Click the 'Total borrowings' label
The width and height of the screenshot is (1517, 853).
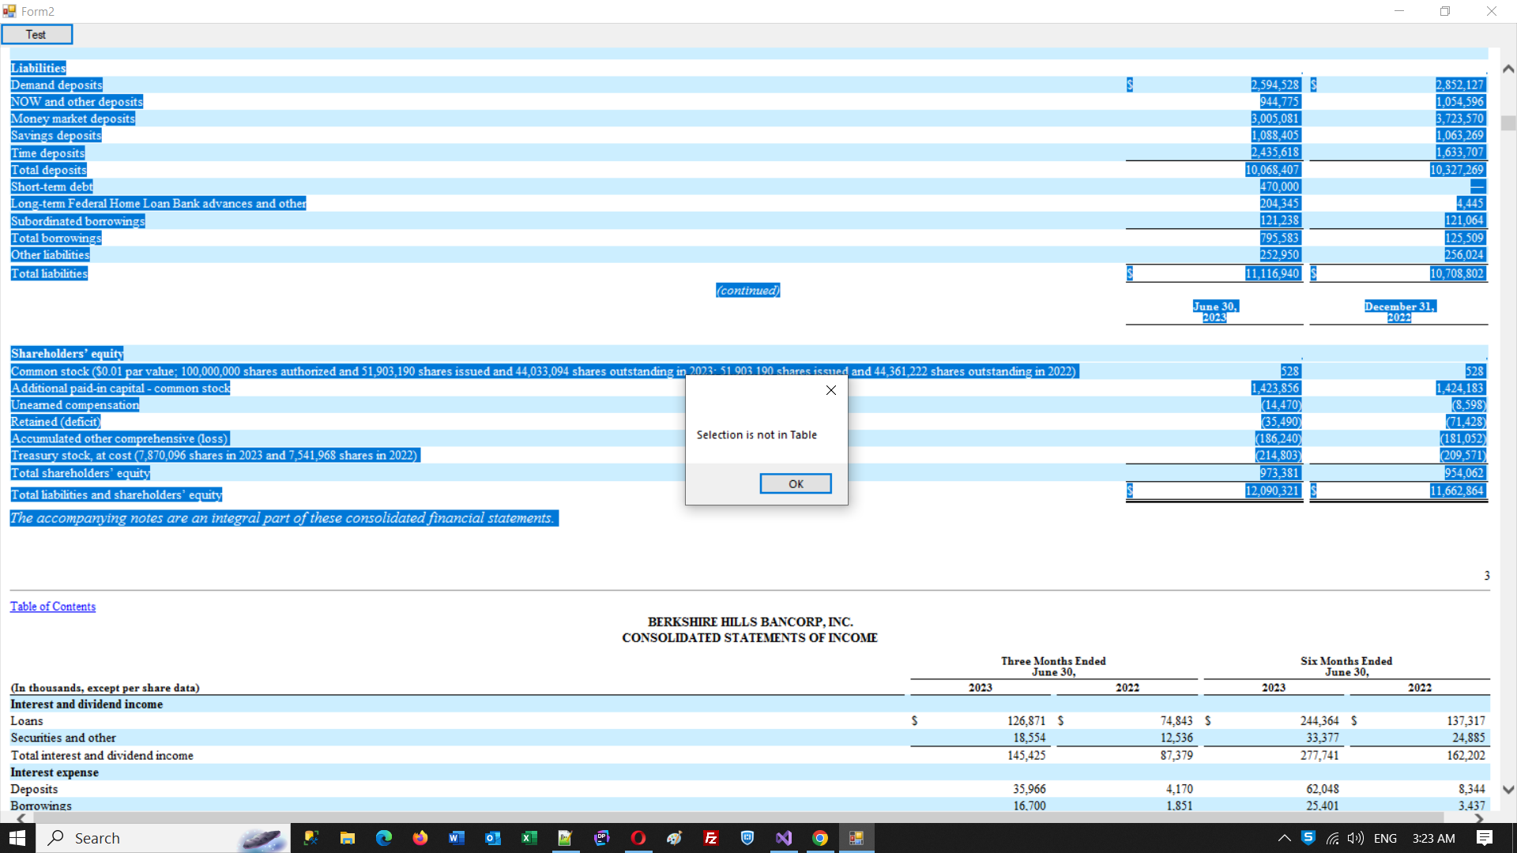tap(56, 238)
